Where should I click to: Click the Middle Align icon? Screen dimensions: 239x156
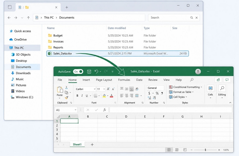tap(127, 89)
